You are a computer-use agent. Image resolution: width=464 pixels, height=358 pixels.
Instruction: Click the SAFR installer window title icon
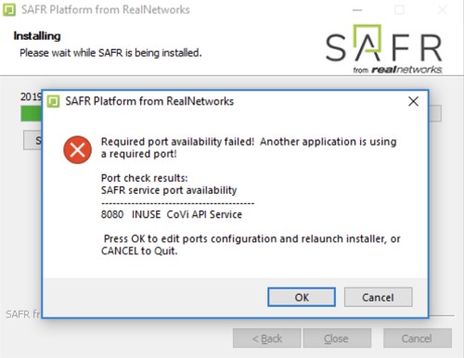[x=9, y=10]
